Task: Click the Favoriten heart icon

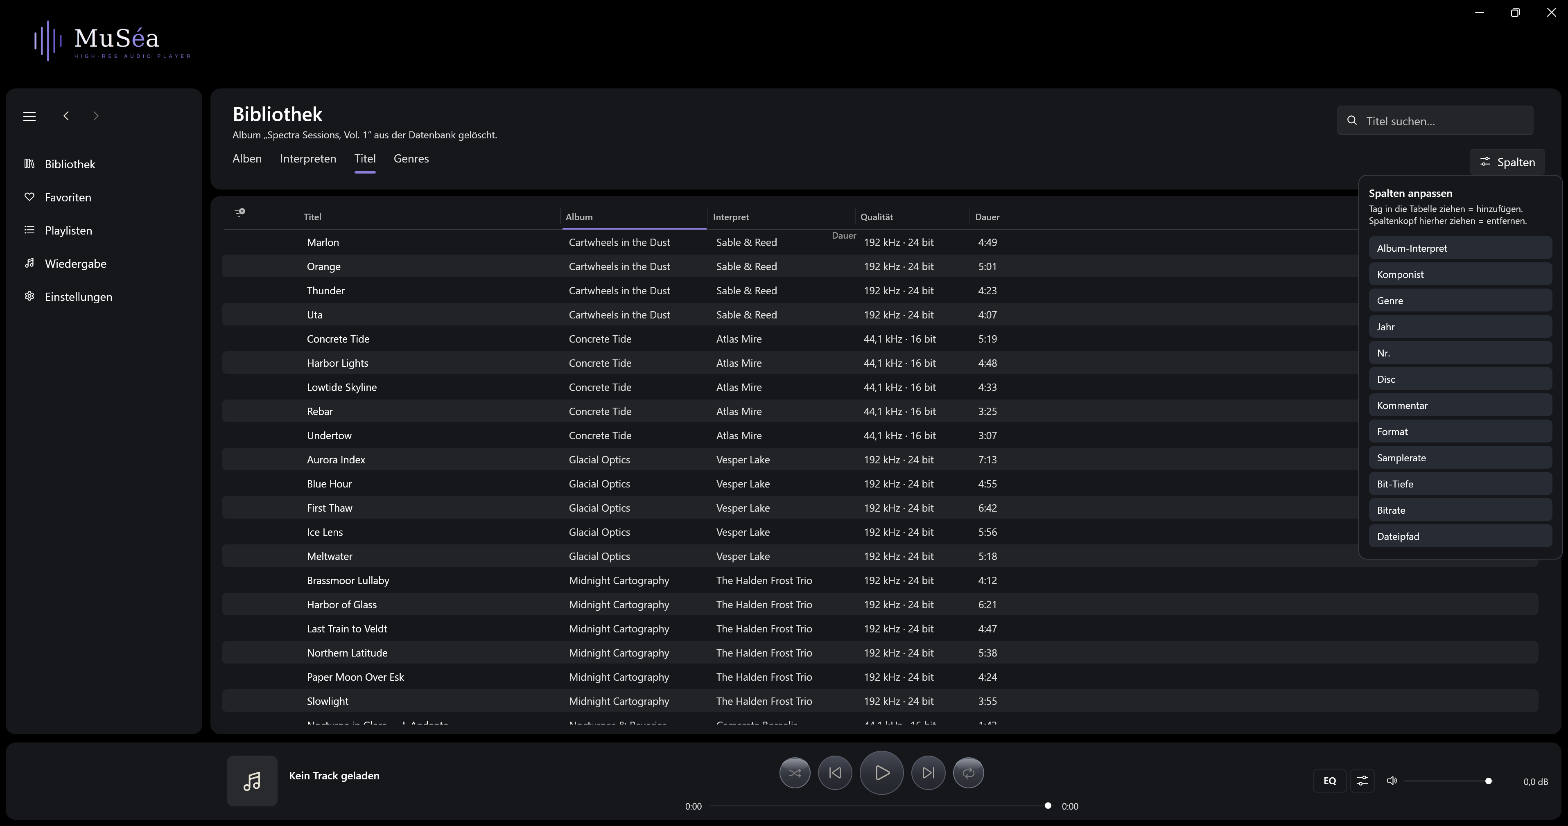Action: coord(29,196)
